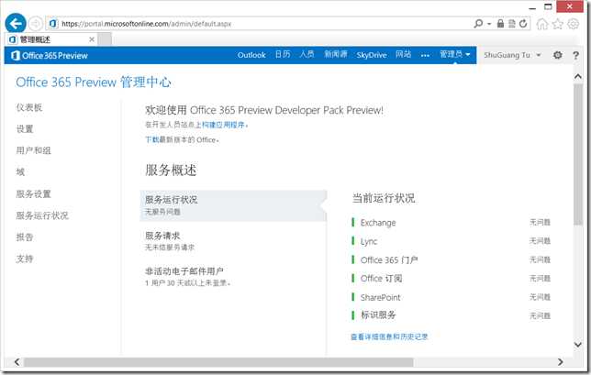This screenshot has height=375, width=591.
Task: Click the SharePoint service status row
Action: coord(451,297)
